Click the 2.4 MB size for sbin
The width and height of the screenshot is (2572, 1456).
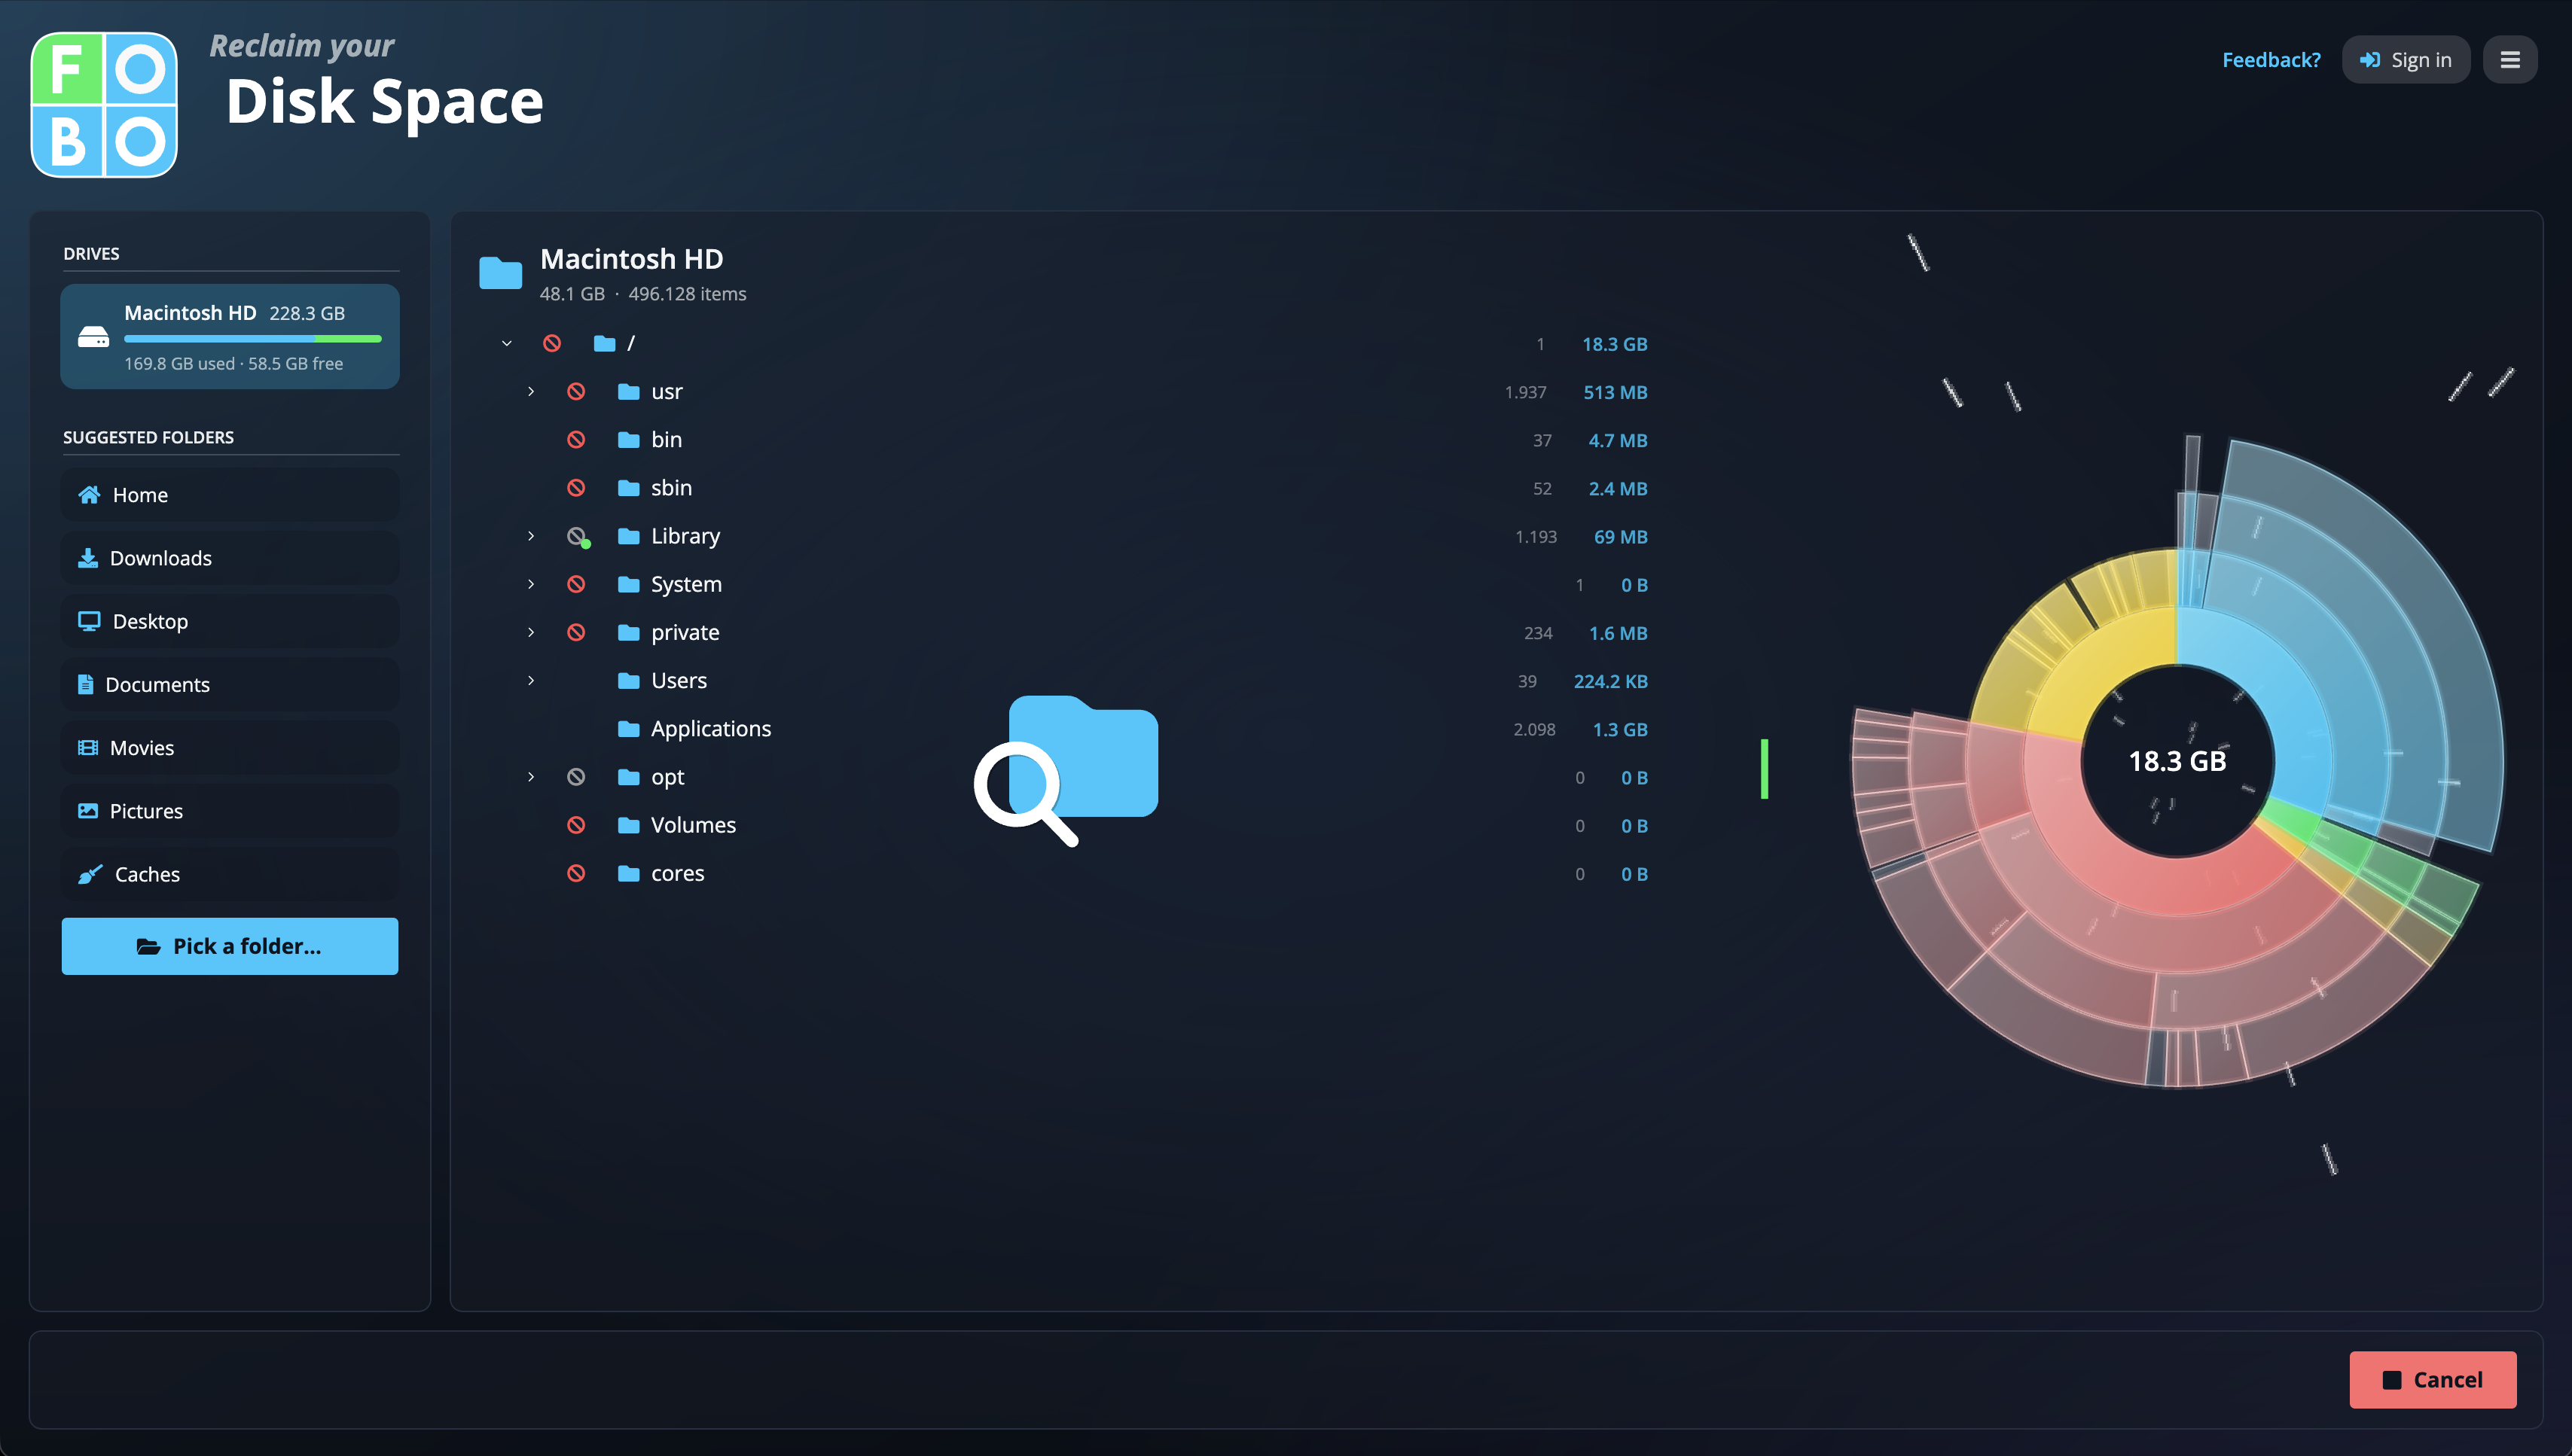(x=1618, y=488)
